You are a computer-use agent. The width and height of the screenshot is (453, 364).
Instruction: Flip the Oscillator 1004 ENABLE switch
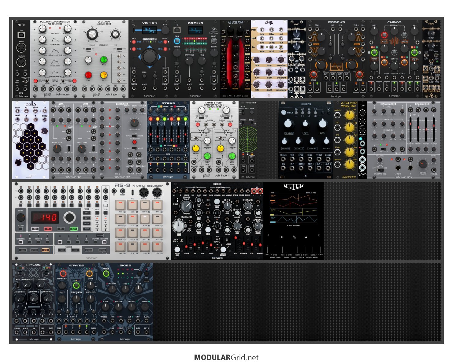pyautogui.click(x=88, y=49)
